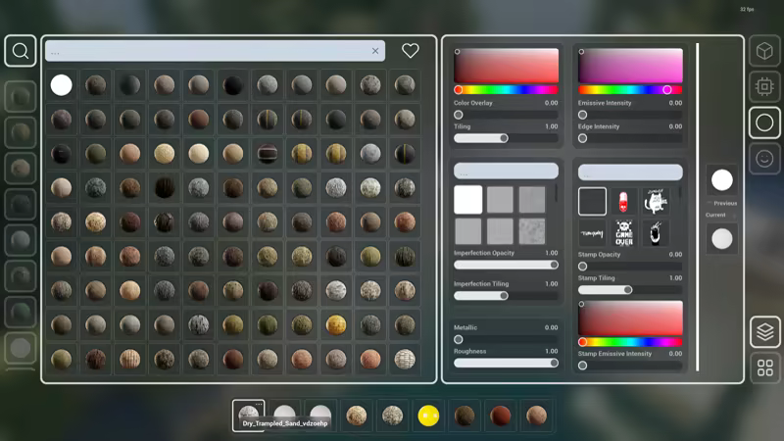Click the heart favorites icon
Image resolution: width=784 pixels, height=441 pixels.
411,51
